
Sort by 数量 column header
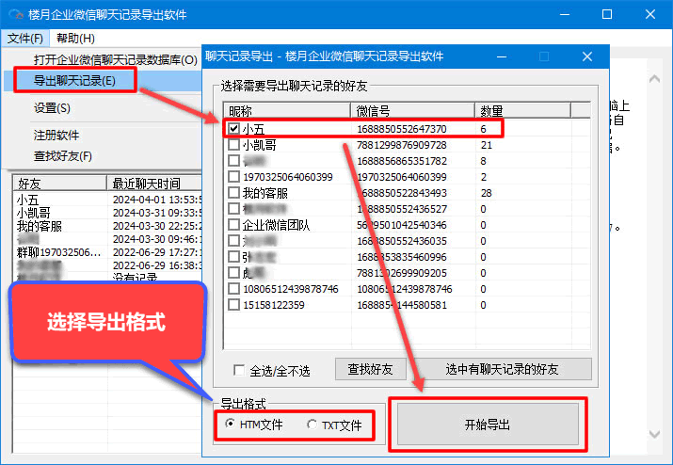click(x=522, y=111)
